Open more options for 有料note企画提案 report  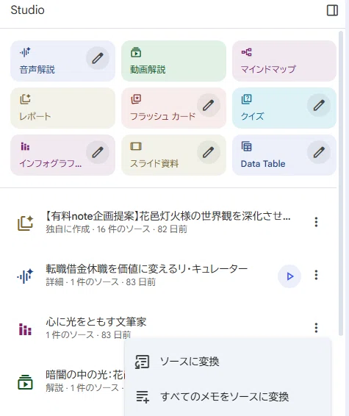tap(316, 222)
